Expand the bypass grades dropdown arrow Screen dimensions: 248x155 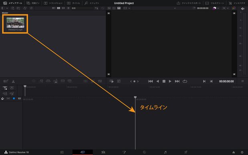click(218, 8)
